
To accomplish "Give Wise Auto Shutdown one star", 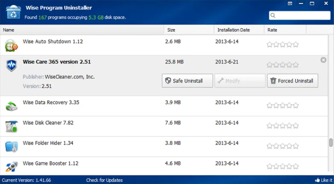I will click(x=270, y=44).
